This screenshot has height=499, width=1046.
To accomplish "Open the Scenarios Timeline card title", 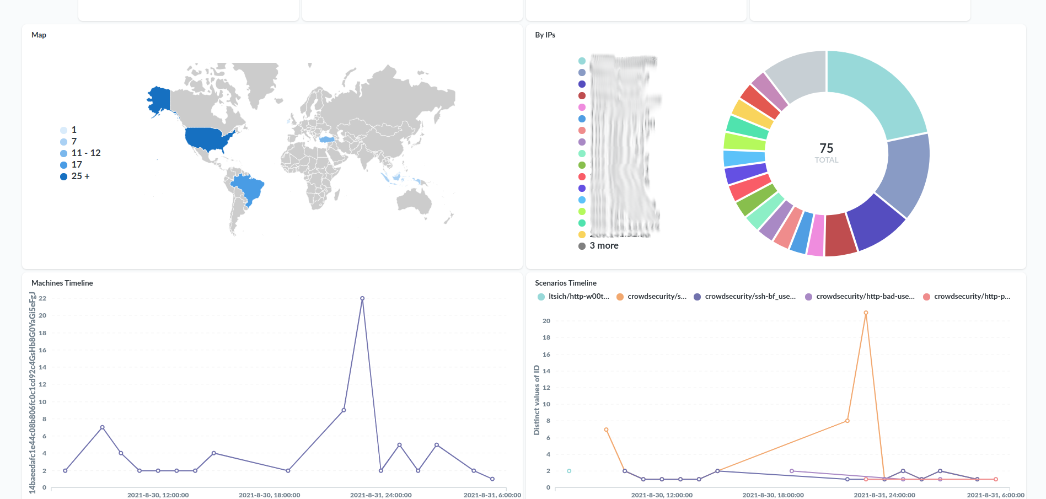I will pyautogui.click(x=565, y=283).
